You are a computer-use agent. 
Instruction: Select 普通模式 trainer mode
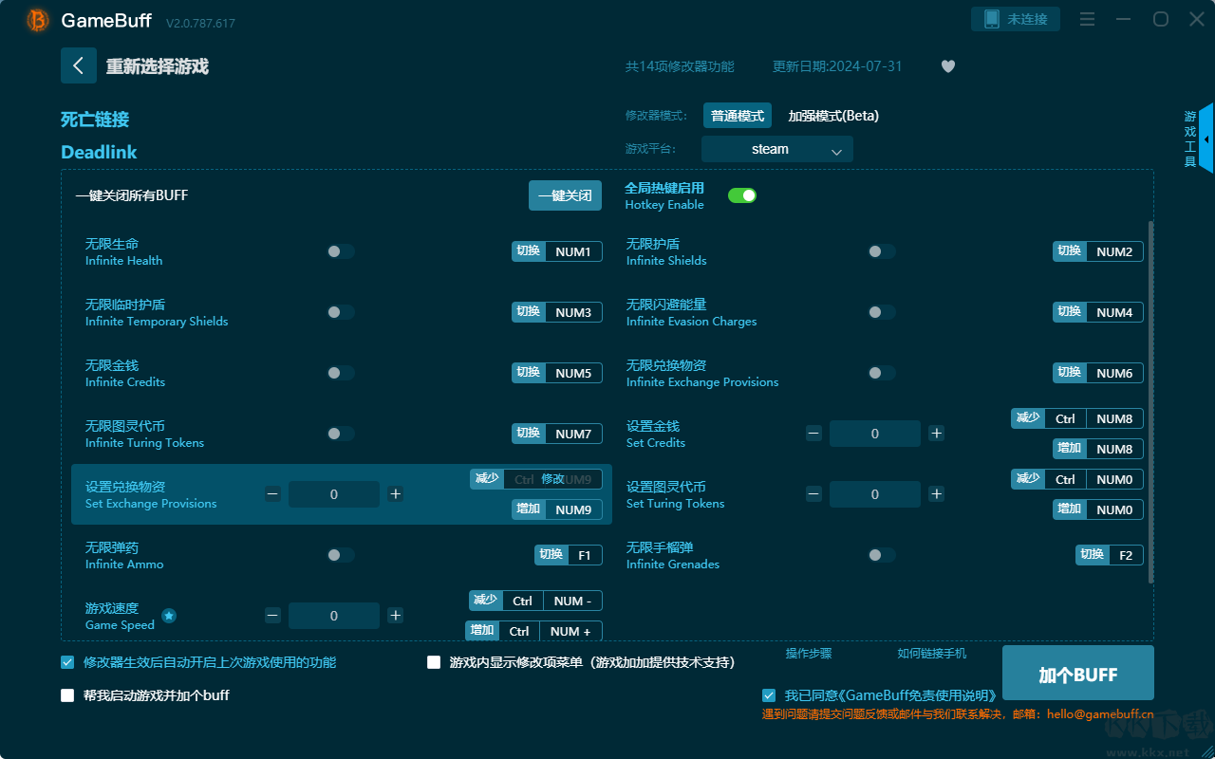tap(738, 116)
